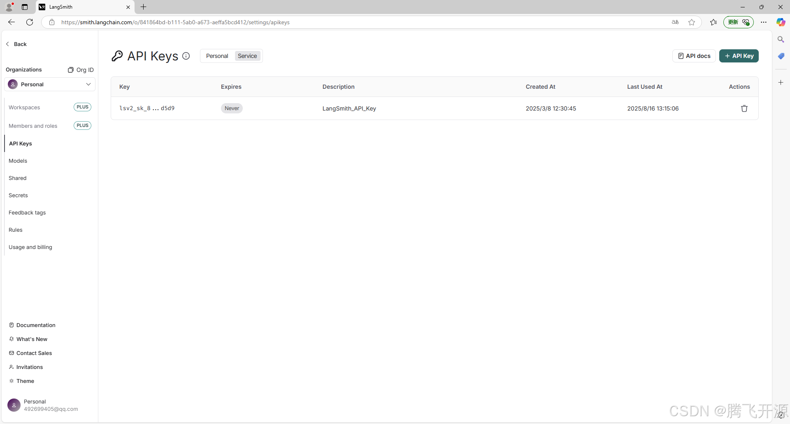
Task: Click the LangSmith_API_Key description
Action: tap(349, 108)
